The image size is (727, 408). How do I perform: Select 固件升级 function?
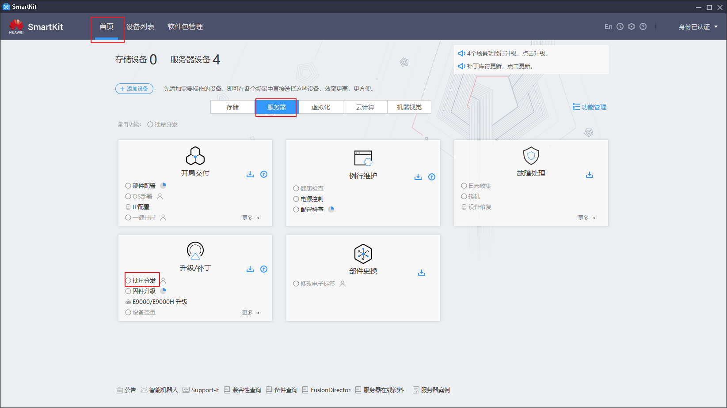pos(141,291)
